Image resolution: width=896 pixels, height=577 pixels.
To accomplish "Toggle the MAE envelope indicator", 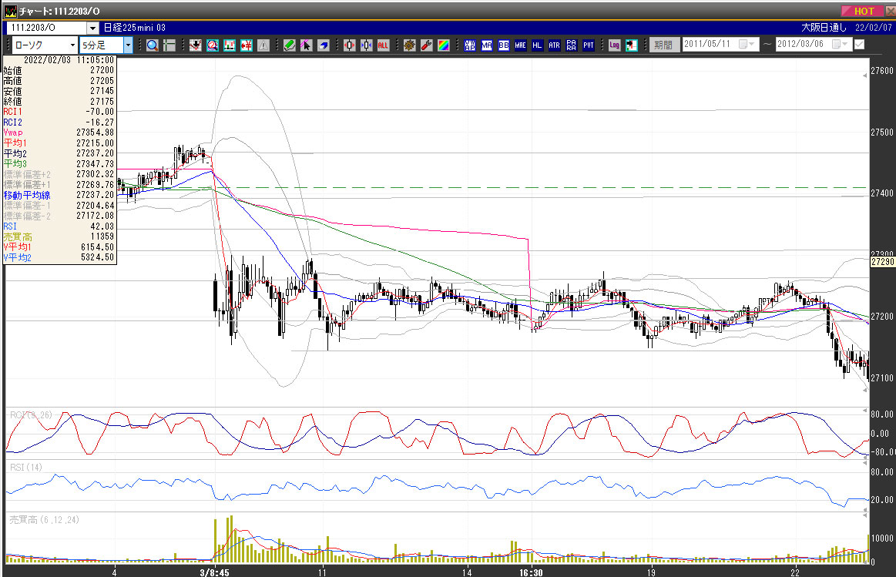I will pyautogui.click(x=521, y=45).
